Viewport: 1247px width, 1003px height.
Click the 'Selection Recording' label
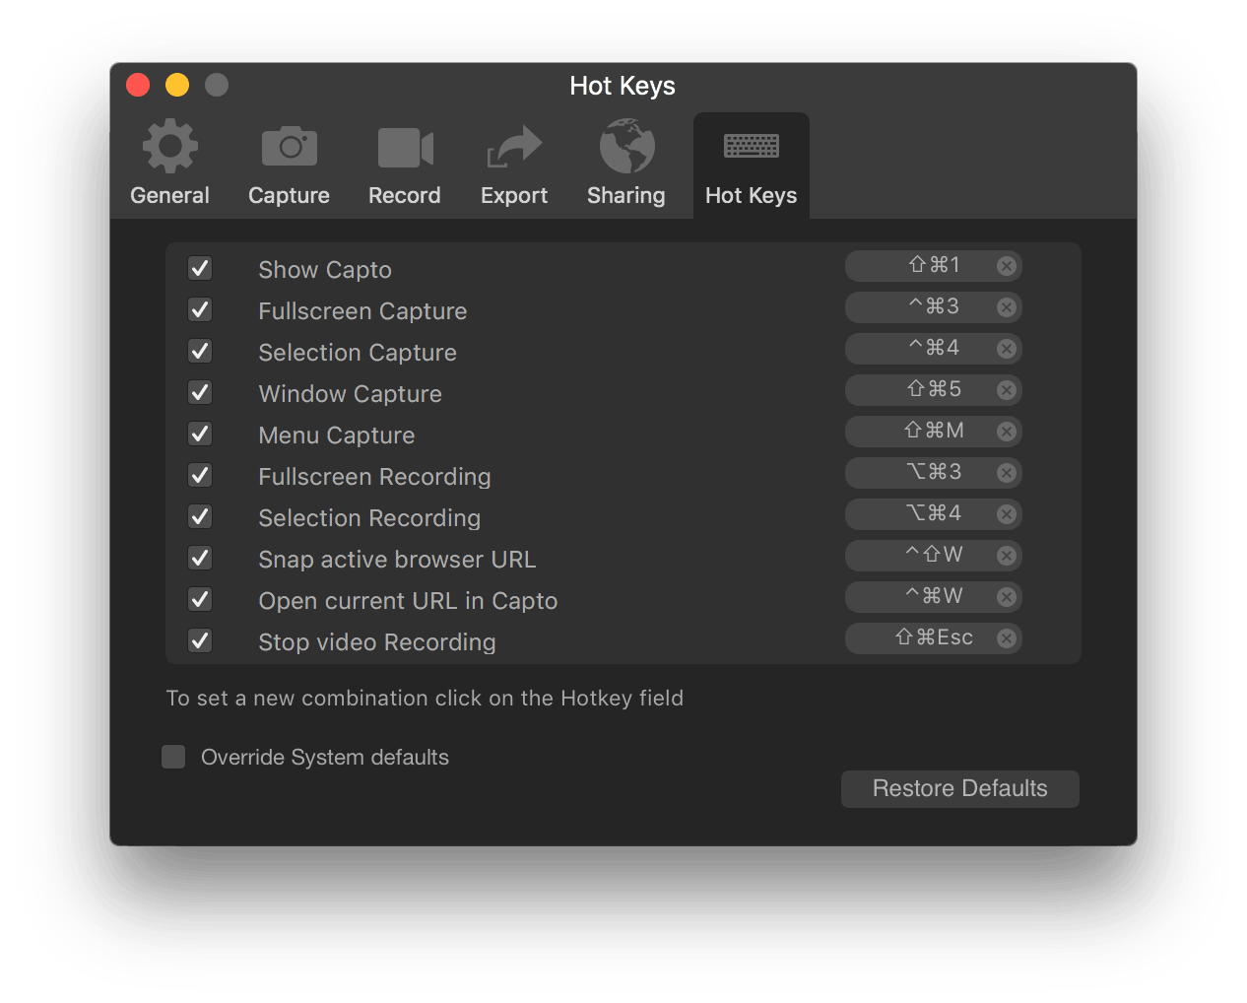pos(369,518)
